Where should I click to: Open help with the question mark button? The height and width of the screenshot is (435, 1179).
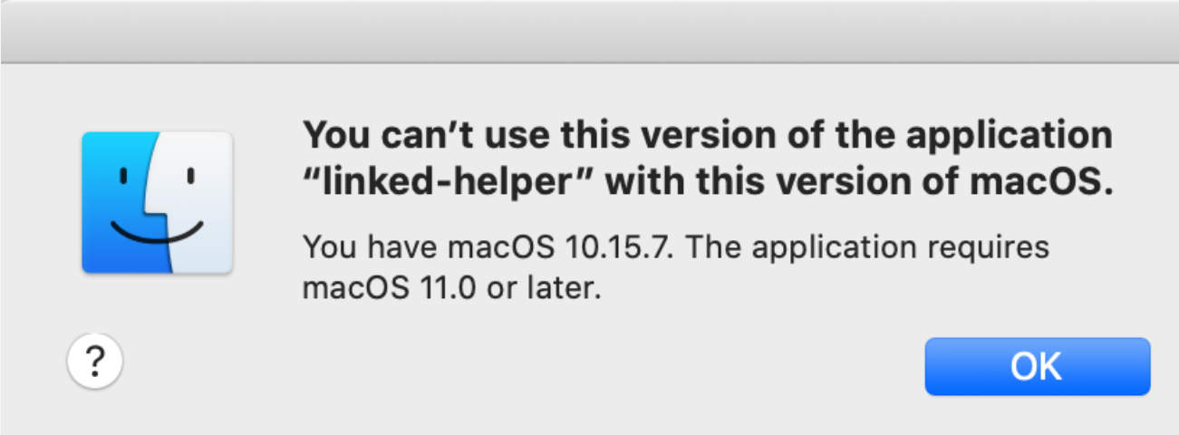coord(95,363)
